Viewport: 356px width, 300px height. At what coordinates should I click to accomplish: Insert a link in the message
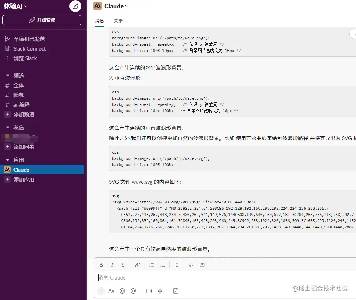pos(137,265)
